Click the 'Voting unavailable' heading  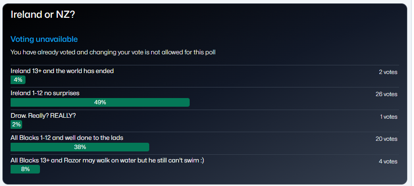44,39
